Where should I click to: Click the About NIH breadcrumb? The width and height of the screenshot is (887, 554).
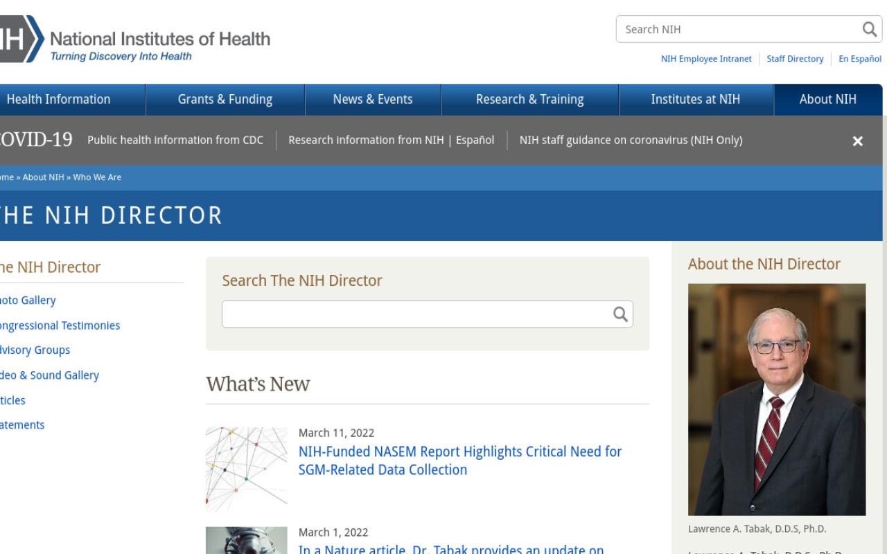tap(43, 177)
